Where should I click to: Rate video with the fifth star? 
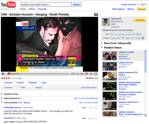pos(11,78)
